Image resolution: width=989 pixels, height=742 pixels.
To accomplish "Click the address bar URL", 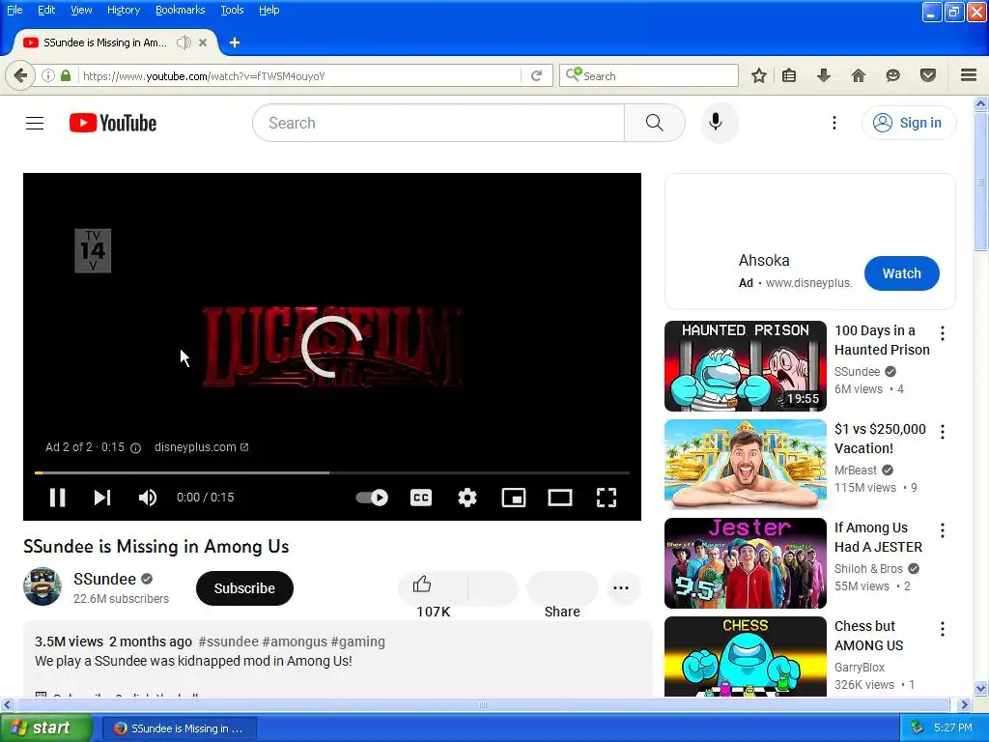I will (300, 75).
